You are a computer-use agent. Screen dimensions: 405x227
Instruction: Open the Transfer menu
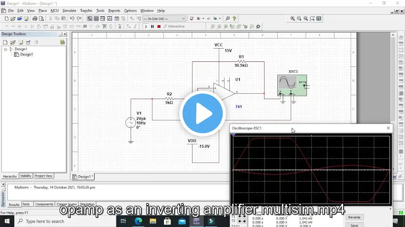tap(86, 11)
